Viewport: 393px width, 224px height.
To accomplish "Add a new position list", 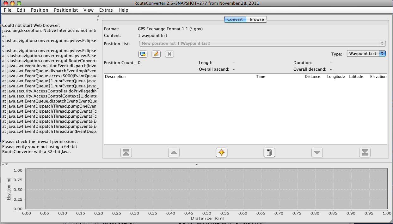I will pos(143,54).
